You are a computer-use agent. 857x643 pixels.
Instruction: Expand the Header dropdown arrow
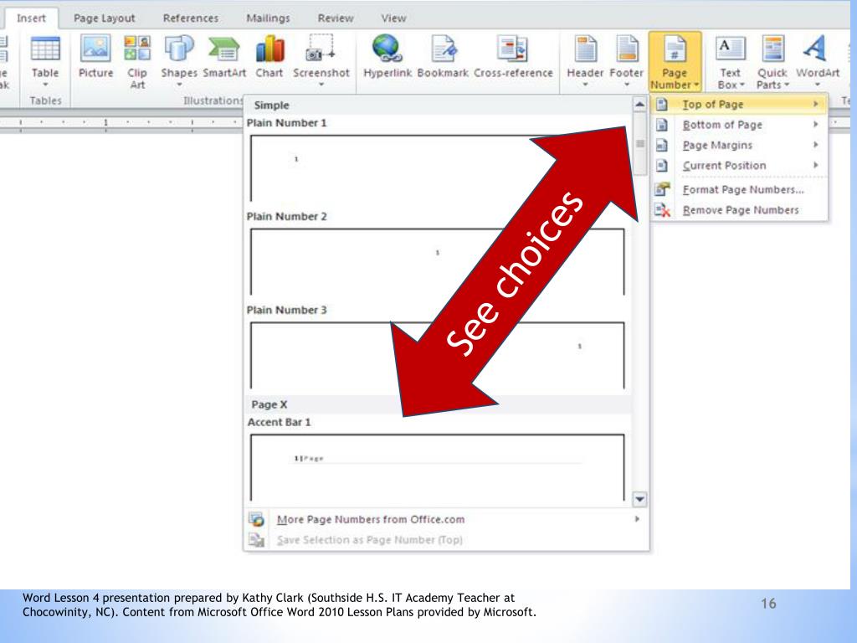click(585, 85)
